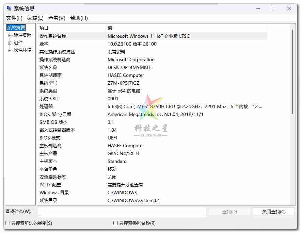Image resolution: width=301 pixels, height=233 pixels.
Task: Open the 查看(V) menu
Action: point(57,18)
